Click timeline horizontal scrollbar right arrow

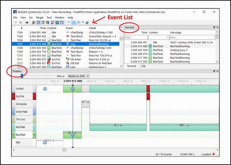pos(217,150)
